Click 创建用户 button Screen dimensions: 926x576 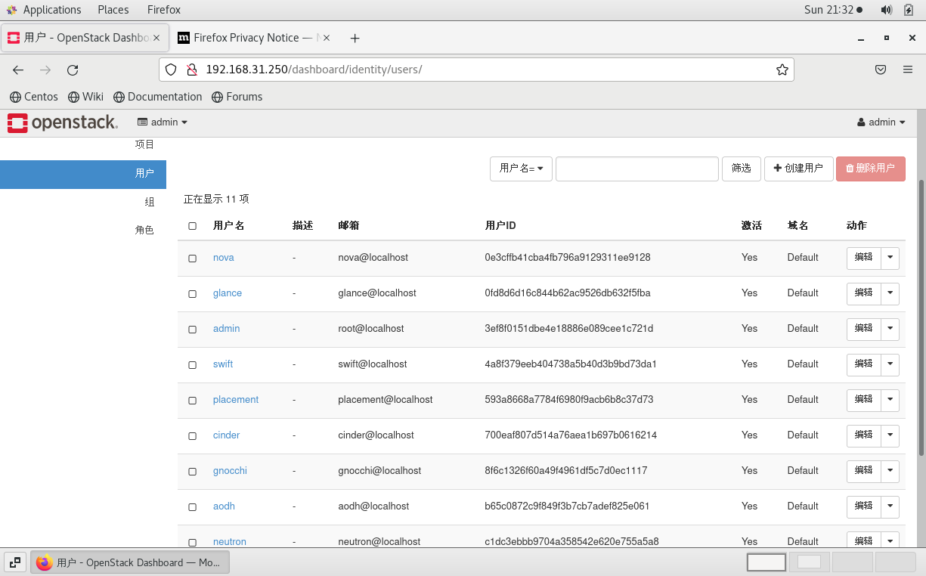pyautogui.click(x=798, y=169)
